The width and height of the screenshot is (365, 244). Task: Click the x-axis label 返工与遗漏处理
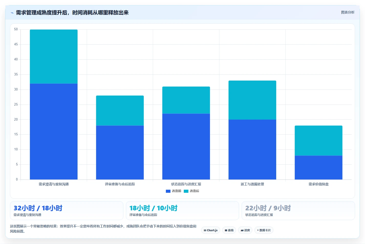pos(252,184)
